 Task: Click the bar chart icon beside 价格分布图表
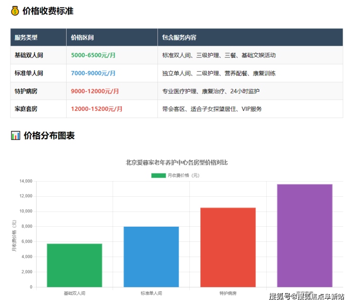pyautogui.click(x=15, y=136)
